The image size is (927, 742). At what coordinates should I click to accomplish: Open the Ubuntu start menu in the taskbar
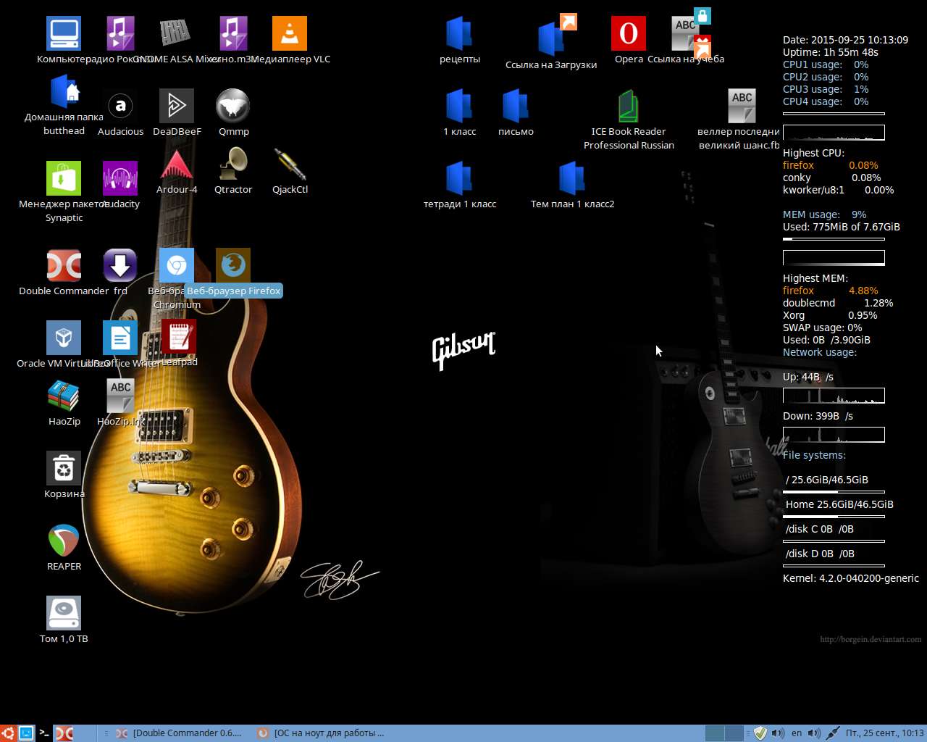click(x=7, y=733)
